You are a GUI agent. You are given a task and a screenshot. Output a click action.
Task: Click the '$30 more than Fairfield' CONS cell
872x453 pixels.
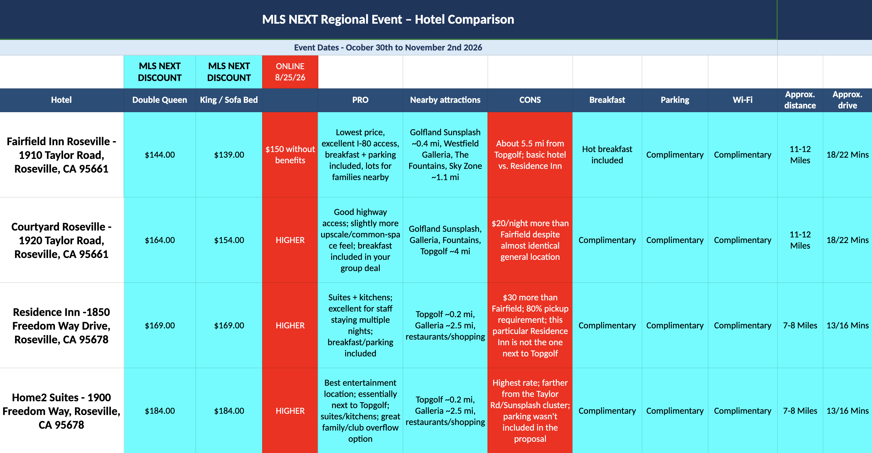[x=530, y=325]
